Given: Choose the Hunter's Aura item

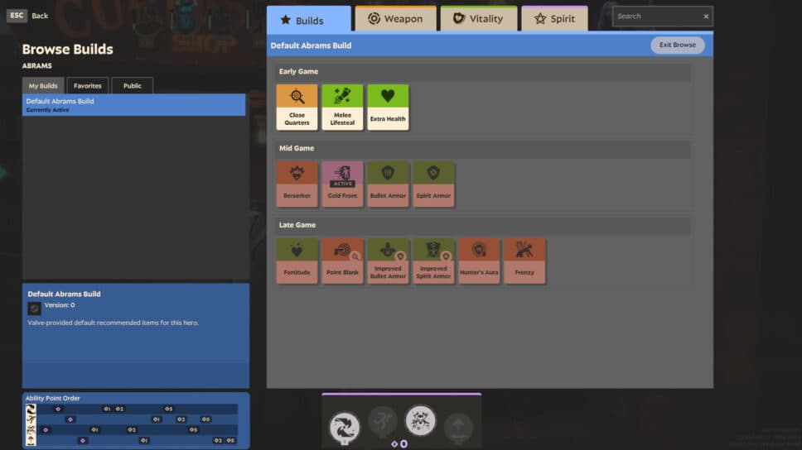Looking at the screenshot, I should tap(479, 261).
